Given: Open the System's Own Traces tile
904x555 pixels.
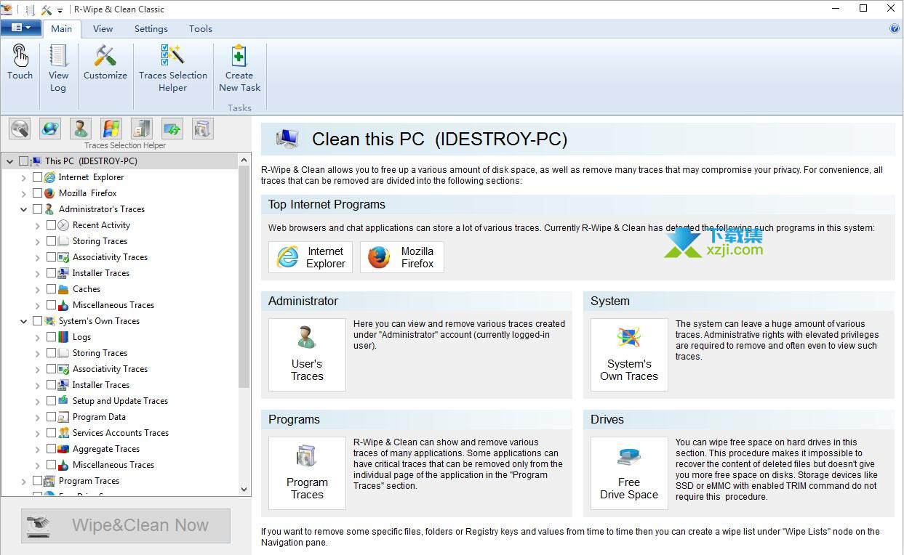Looking at the screenshot, I should pos(629,355).
